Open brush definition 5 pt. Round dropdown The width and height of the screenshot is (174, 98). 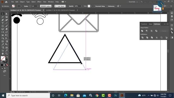67,6
